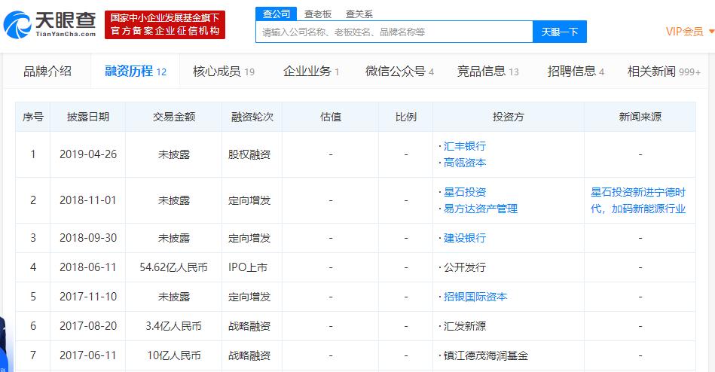Screen dimensions: 715x372
Task: Select the date 2017-08-20 cell
Action: [x=88, y=326]
